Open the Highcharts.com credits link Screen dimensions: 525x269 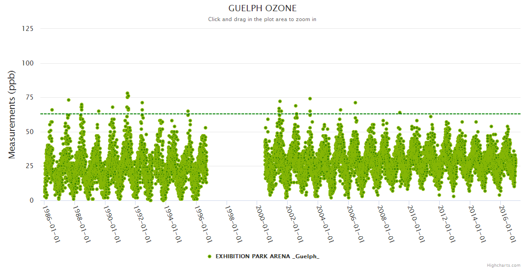503,265
